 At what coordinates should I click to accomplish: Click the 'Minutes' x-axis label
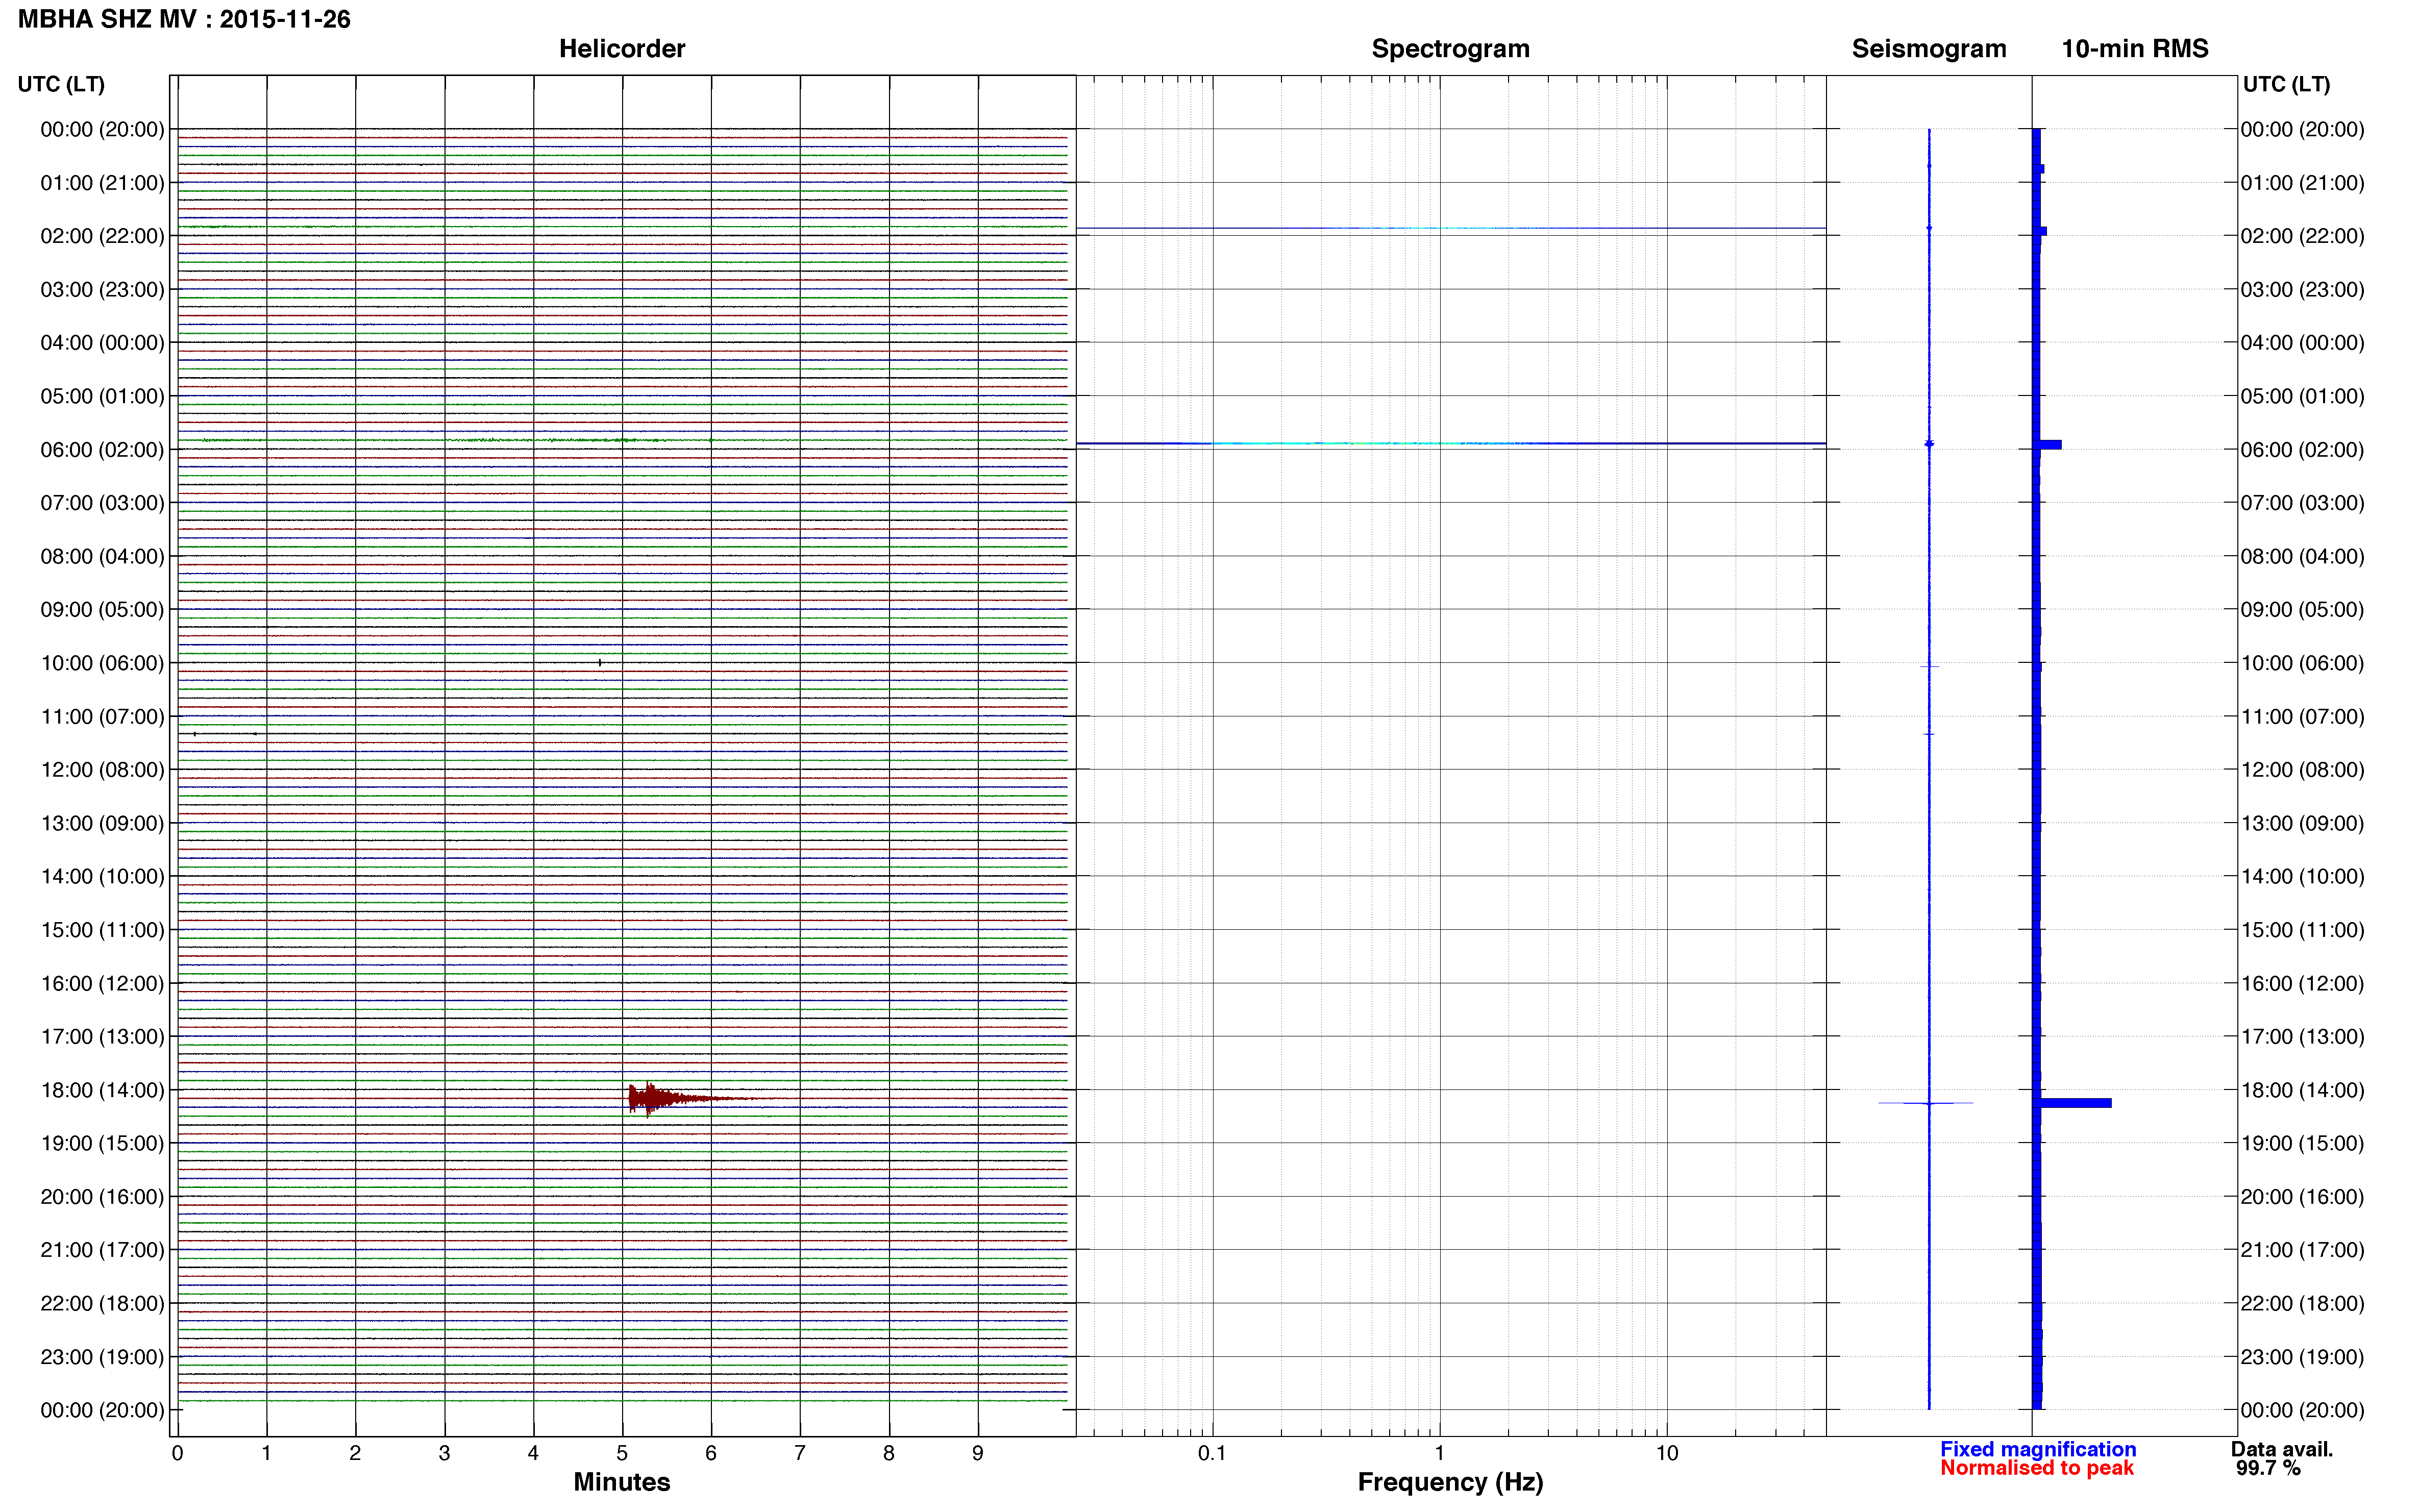pyautogui.click(x=621, y=1482)
